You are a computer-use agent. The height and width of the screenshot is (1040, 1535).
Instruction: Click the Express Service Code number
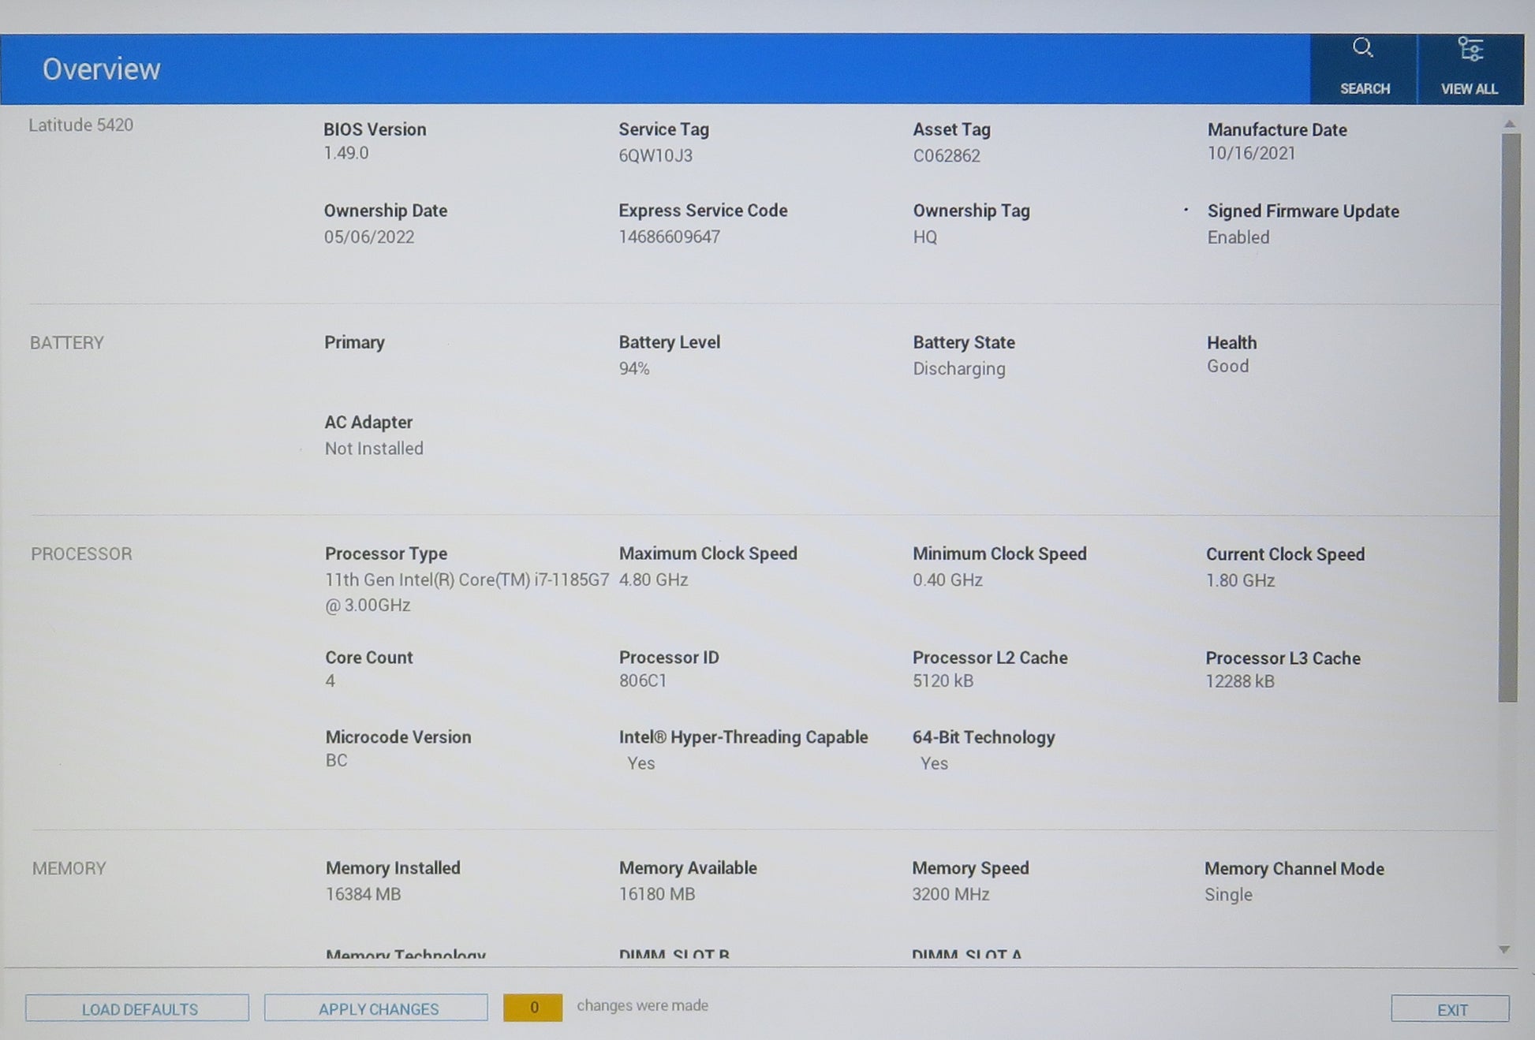pos(669,237)
